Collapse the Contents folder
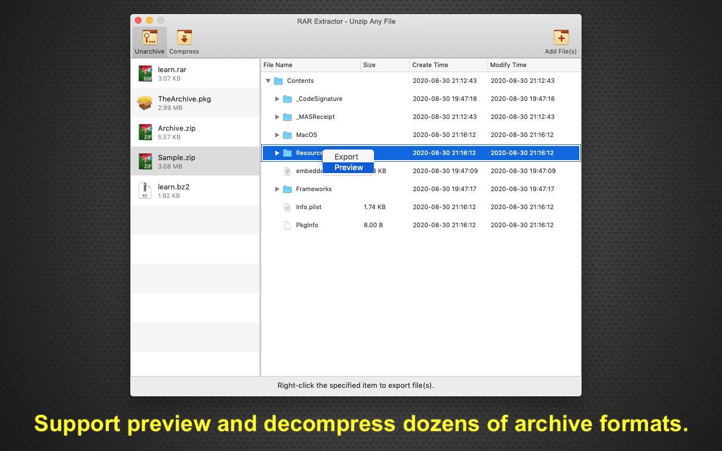Viewport: 722px width, 451px height. click(x=268, y=81)
